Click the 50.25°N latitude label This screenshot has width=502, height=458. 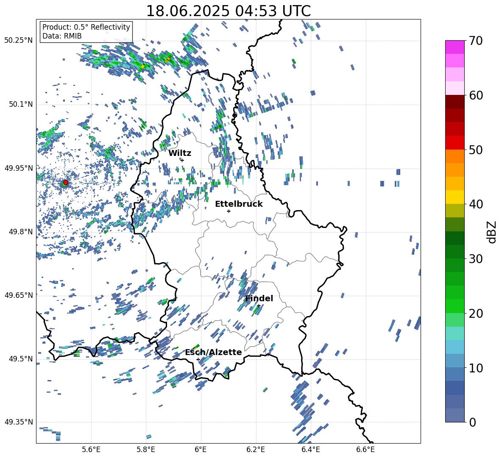coord(18,41)
